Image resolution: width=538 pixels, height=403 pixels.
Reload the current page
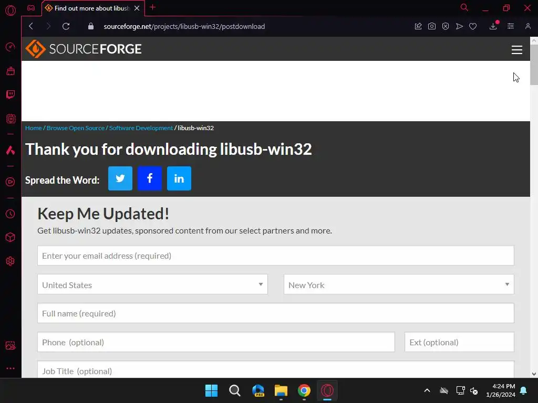(66, 26)
